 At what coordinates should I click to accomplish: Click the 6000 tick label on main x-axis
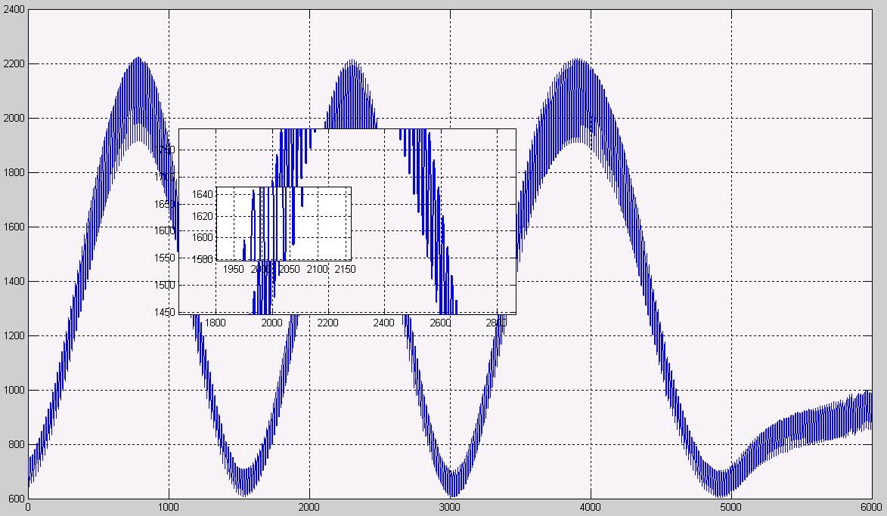point(872,508)
